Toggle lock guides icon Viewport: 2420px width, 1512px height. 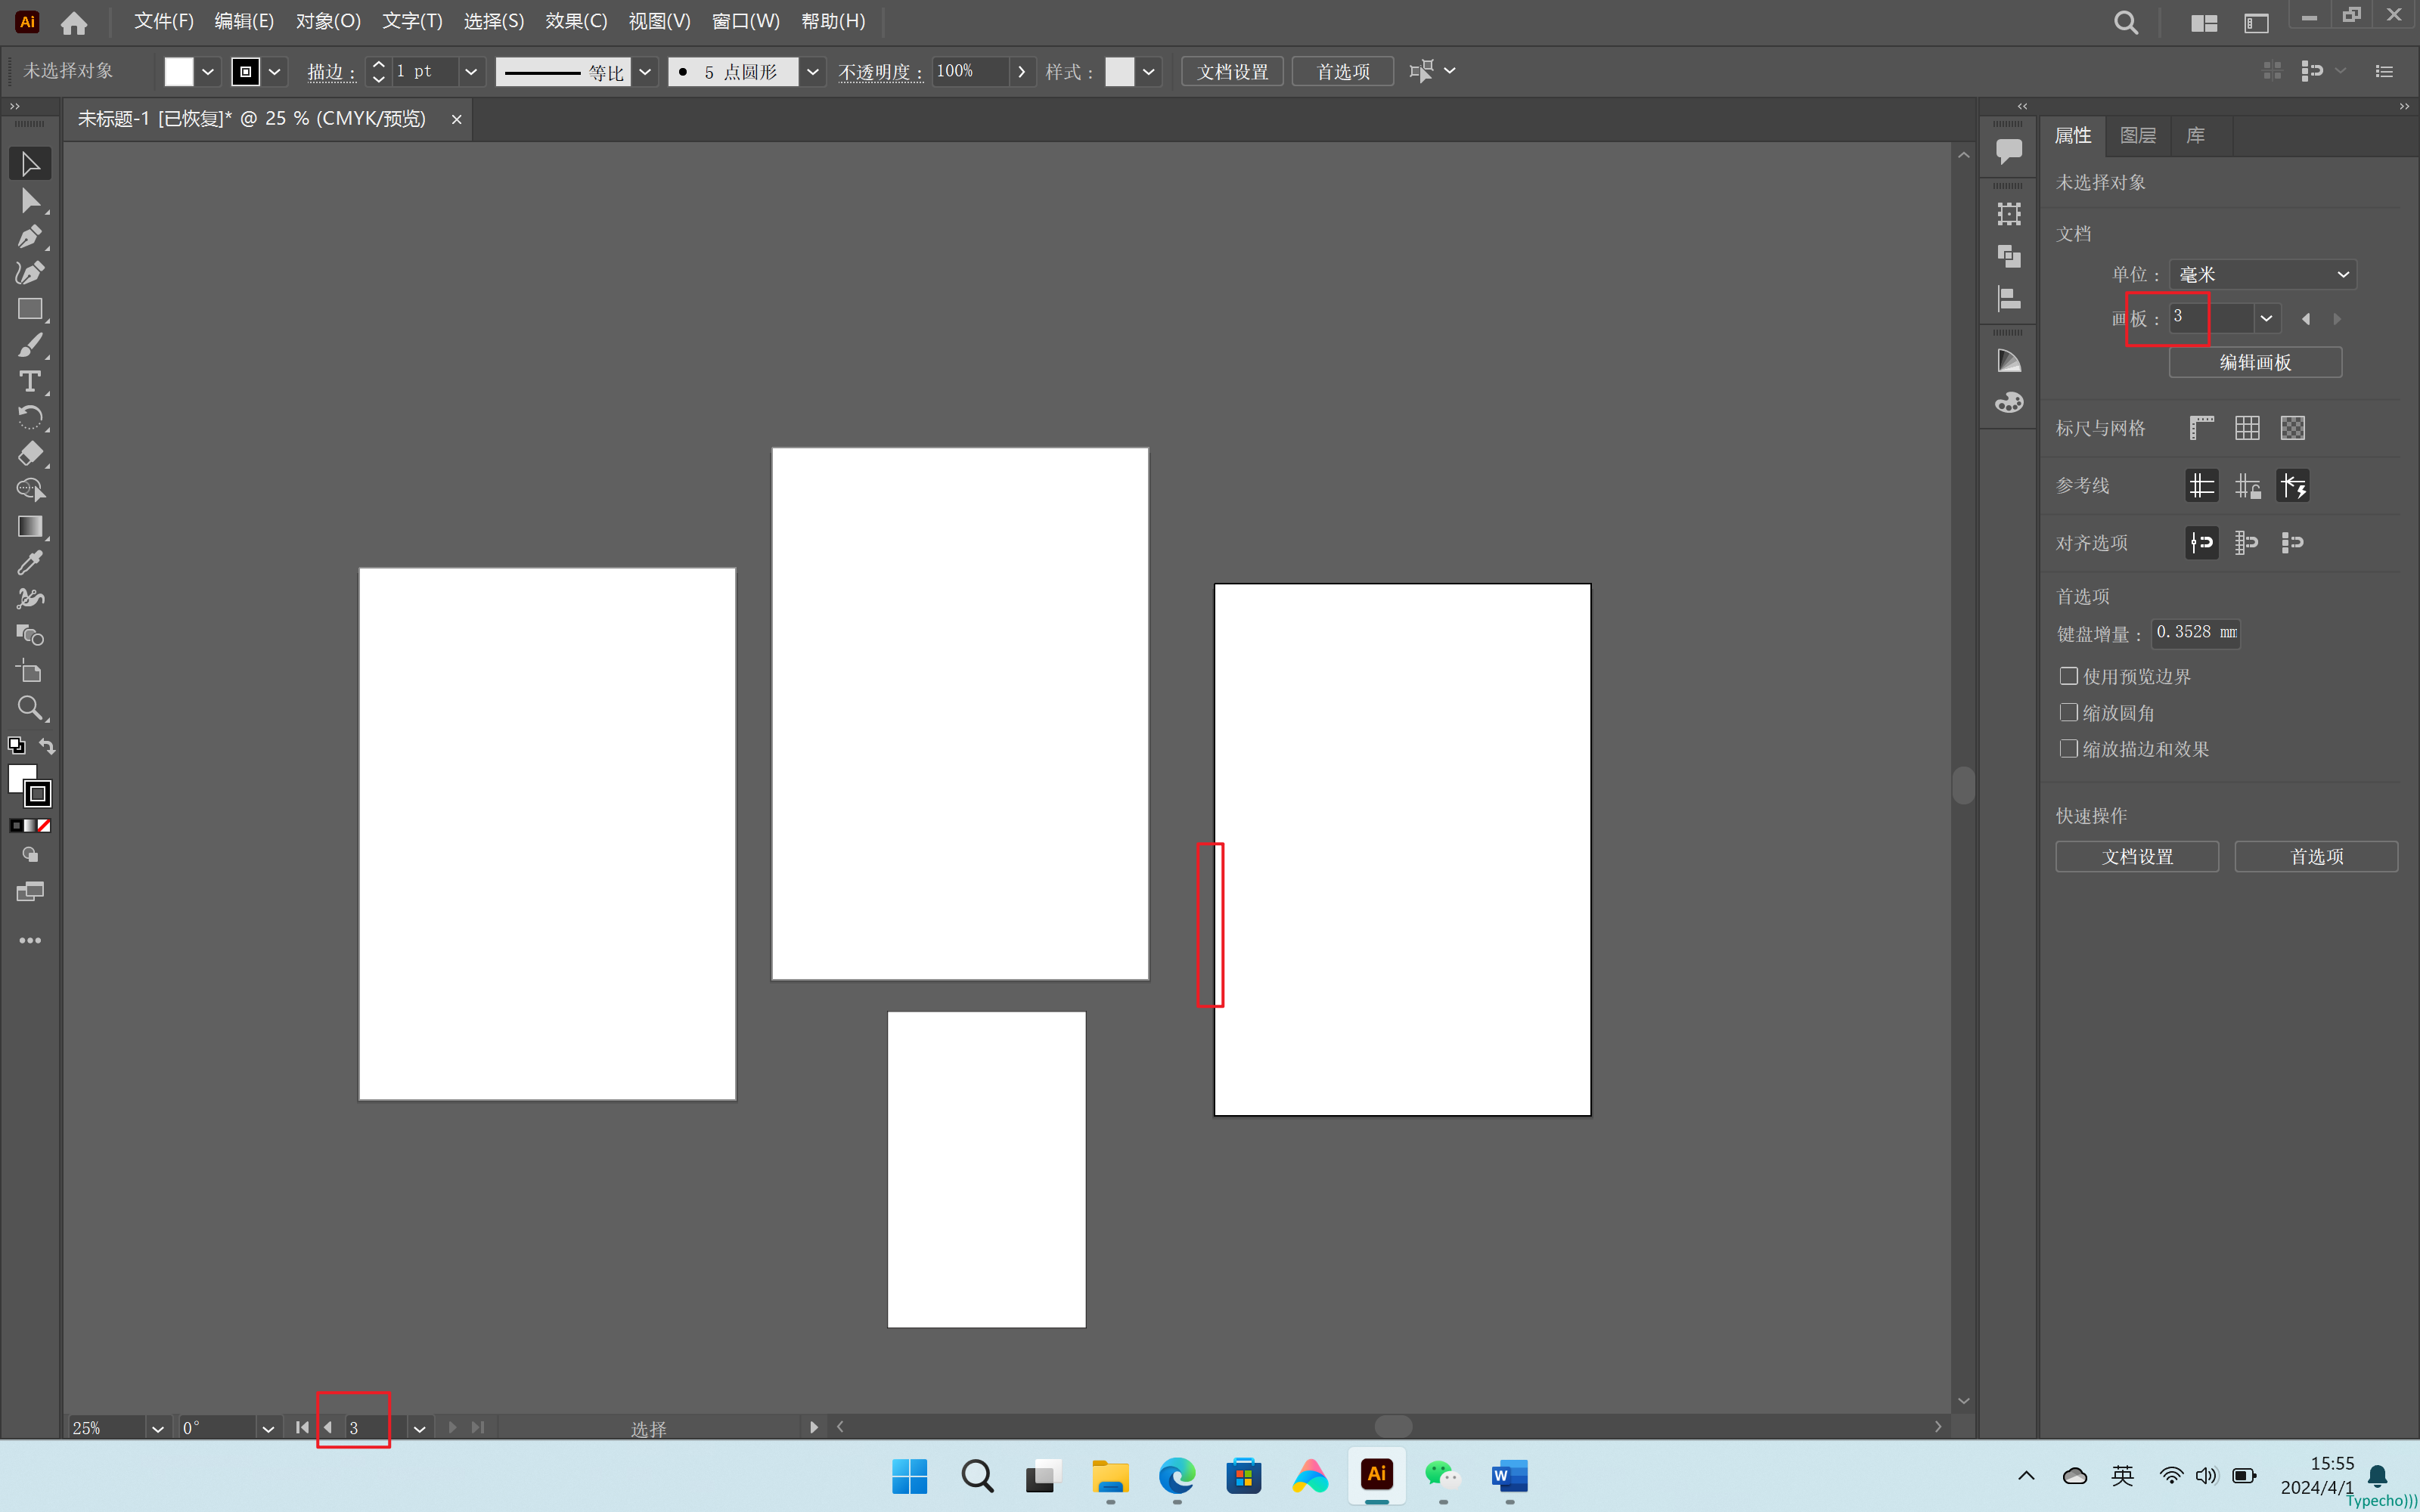2247,486
